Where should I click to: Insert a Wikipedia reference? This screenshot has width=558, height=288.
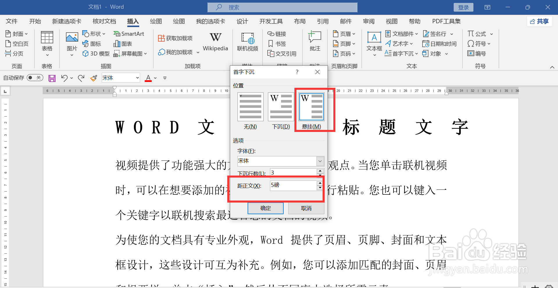point(215,41)
